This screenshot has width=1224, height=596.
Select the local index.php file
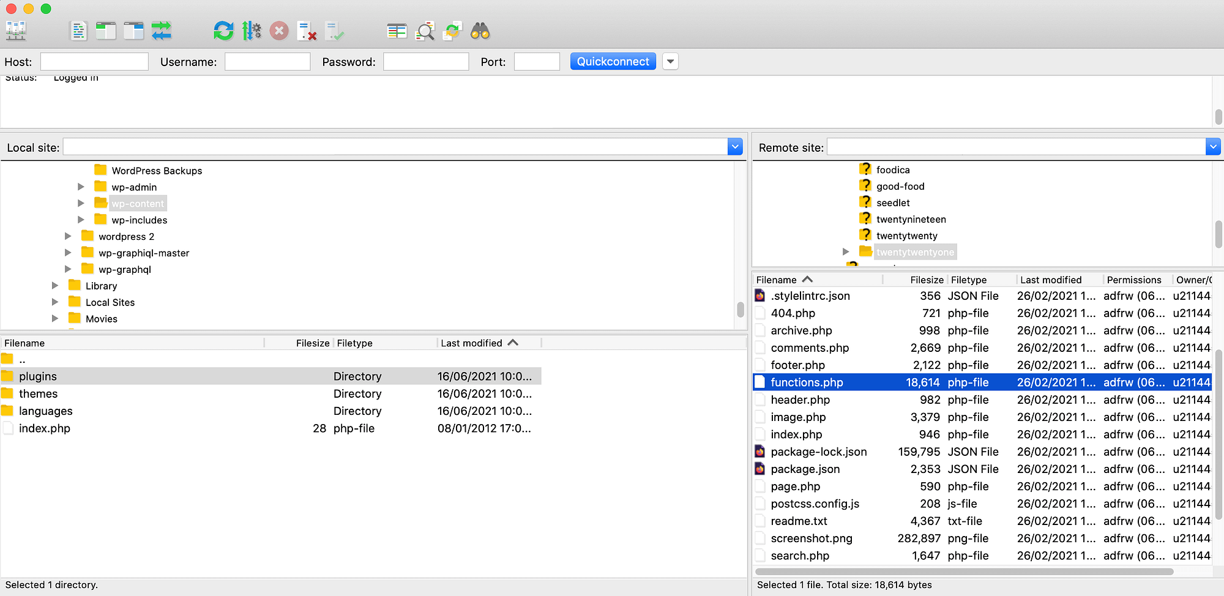coord(271,428)
